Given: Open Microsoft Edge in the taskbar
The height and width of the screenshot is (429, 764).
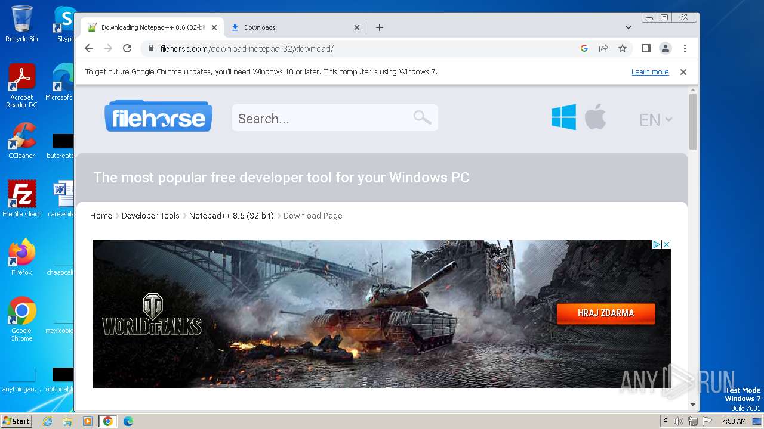Looking at the screenshot, I should coord(128,421).
